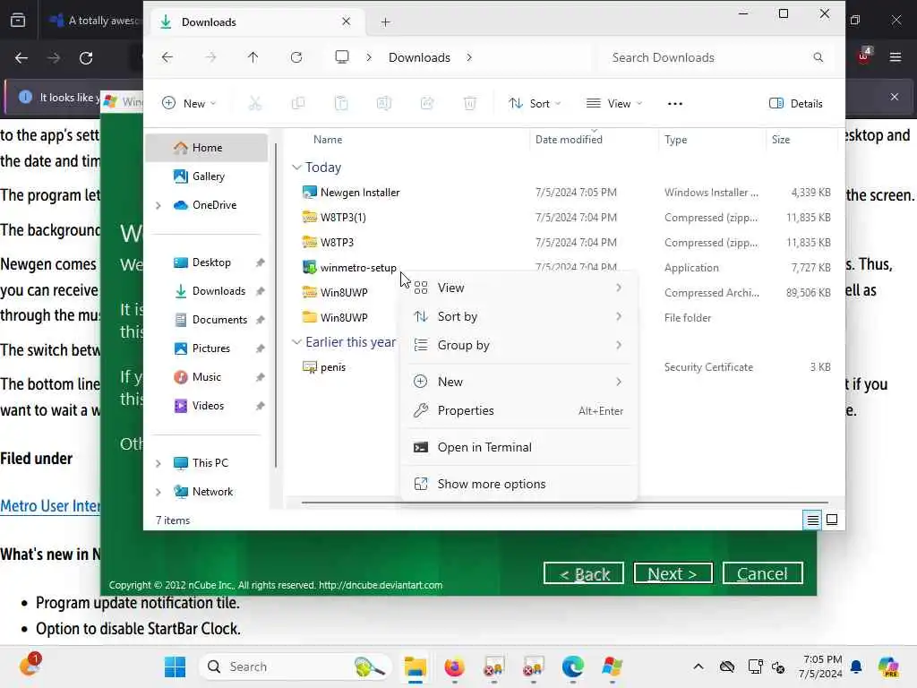Click the Cut scissors icon in toolbar
The image size is (917, 688).
[x=255, y=104]
